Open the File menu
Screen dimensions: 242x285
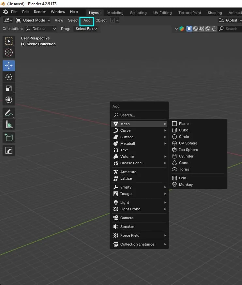14,12
